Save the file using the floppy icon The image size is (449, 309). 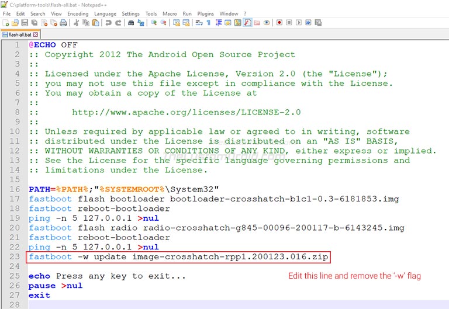pos(25,23)
